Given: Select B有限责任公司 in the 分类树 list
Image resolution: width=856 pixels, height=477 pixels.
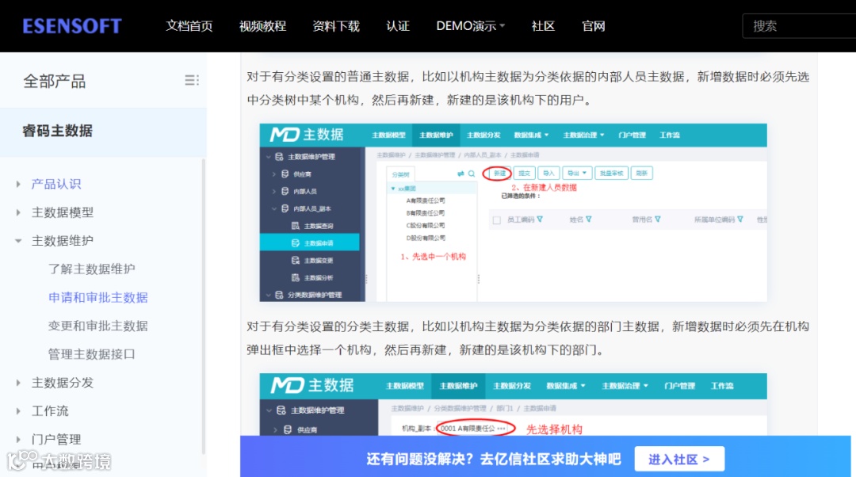Looking at the screenshot, I should (426, 213).
